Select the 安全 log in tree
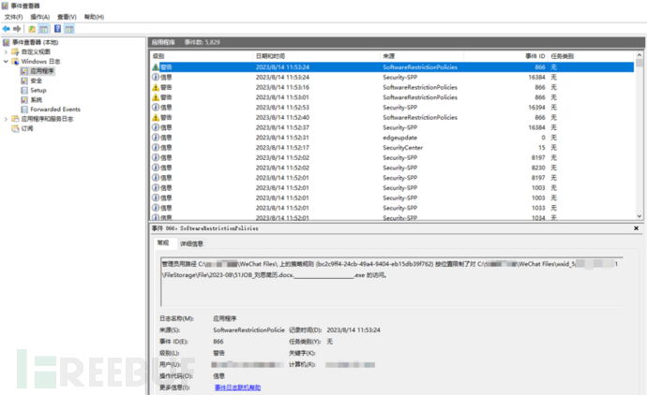 pyautogui.click(x=36, y=80)
